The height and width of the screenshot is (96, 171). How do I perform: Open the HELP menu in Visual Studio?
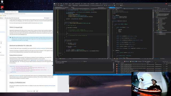(100, 4)
